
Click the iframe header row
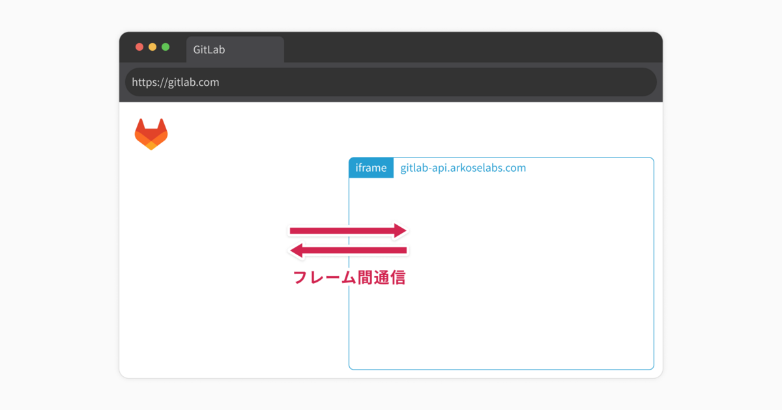click(x=500, y=167)
